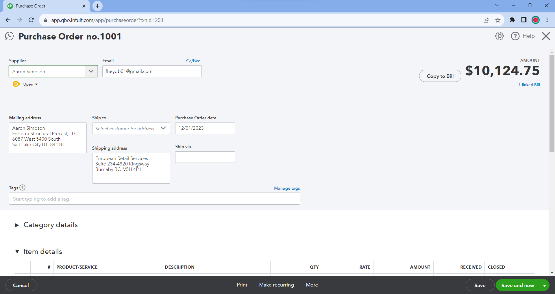
Task: Click the scrollbar down arrow
Action: point(552,273)
